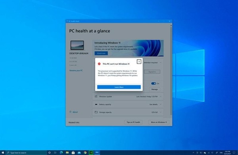Collapse the Attention required section
238x155 pixels.
tap(161, 62)
